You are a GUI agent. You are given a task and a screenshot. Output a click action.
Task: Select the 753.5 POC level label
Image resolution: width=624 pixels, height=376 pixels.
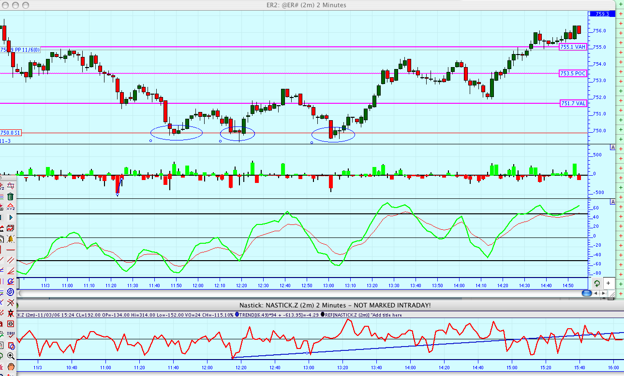coord(573,73)
